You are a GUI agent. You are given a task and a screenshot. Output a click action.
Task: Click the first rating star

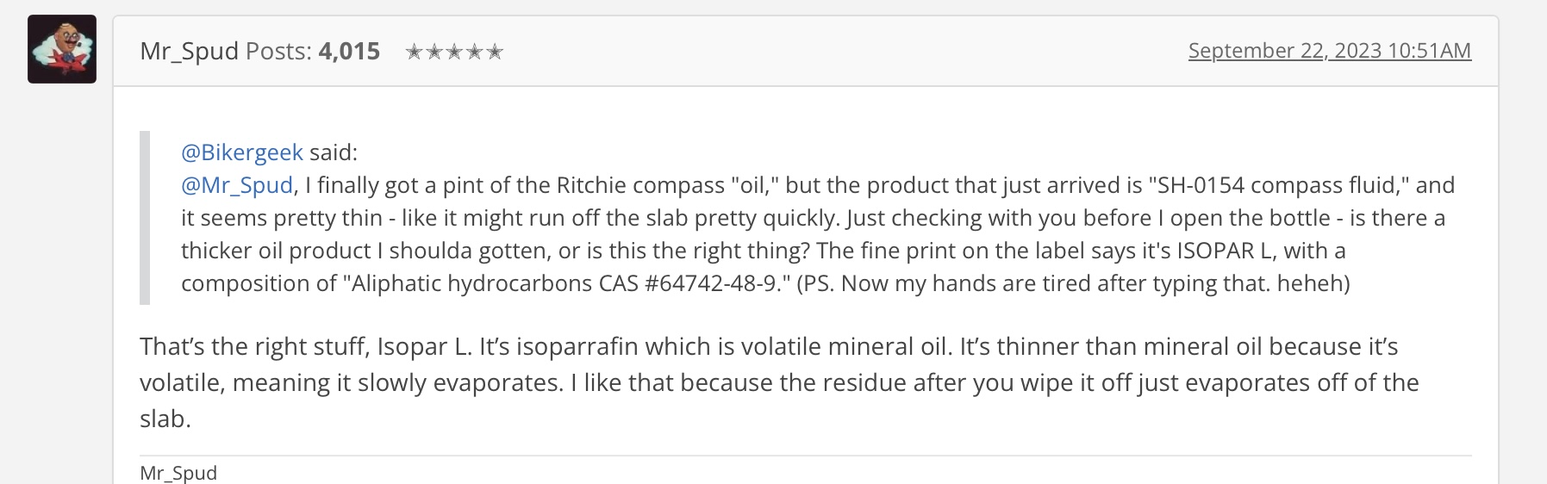(414, 53)
